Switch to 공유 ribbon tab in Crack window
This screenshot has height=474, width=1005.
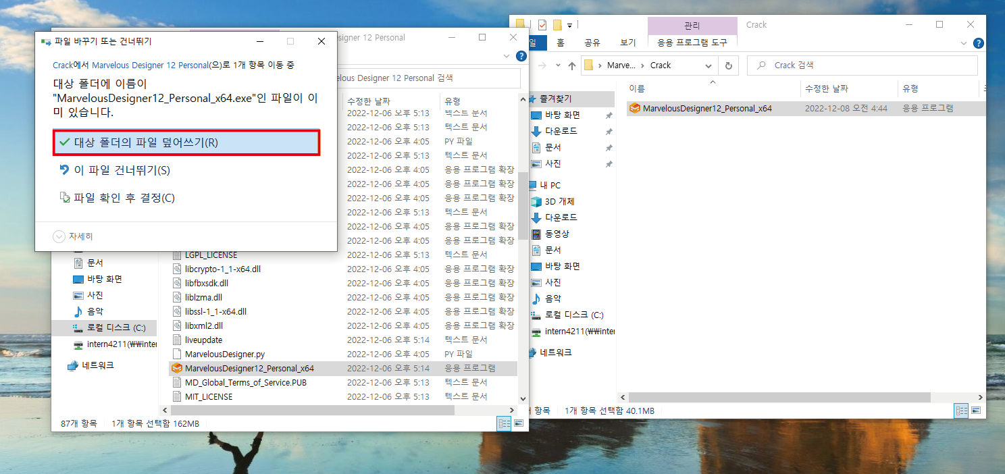tap(592, 43)
